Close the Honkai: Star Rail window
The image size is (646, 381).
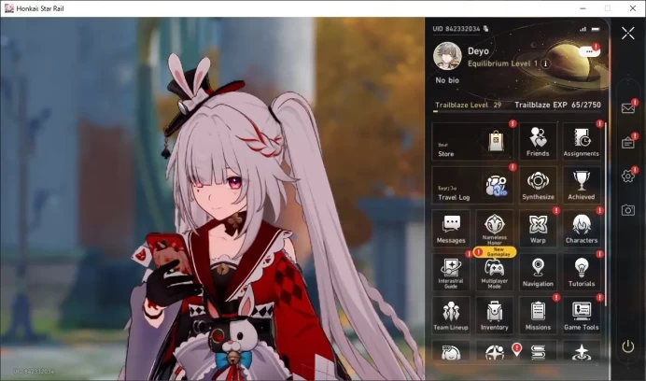tap(632, 8)
